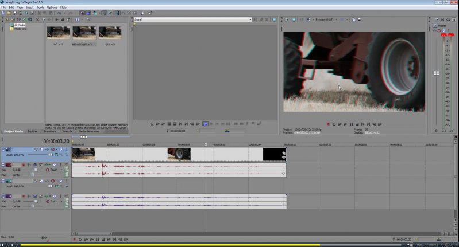The height and width of the screenshot is (247, 459).
Task: Select the right.m2t media thumbnail
Action: [x=110, y=33]
